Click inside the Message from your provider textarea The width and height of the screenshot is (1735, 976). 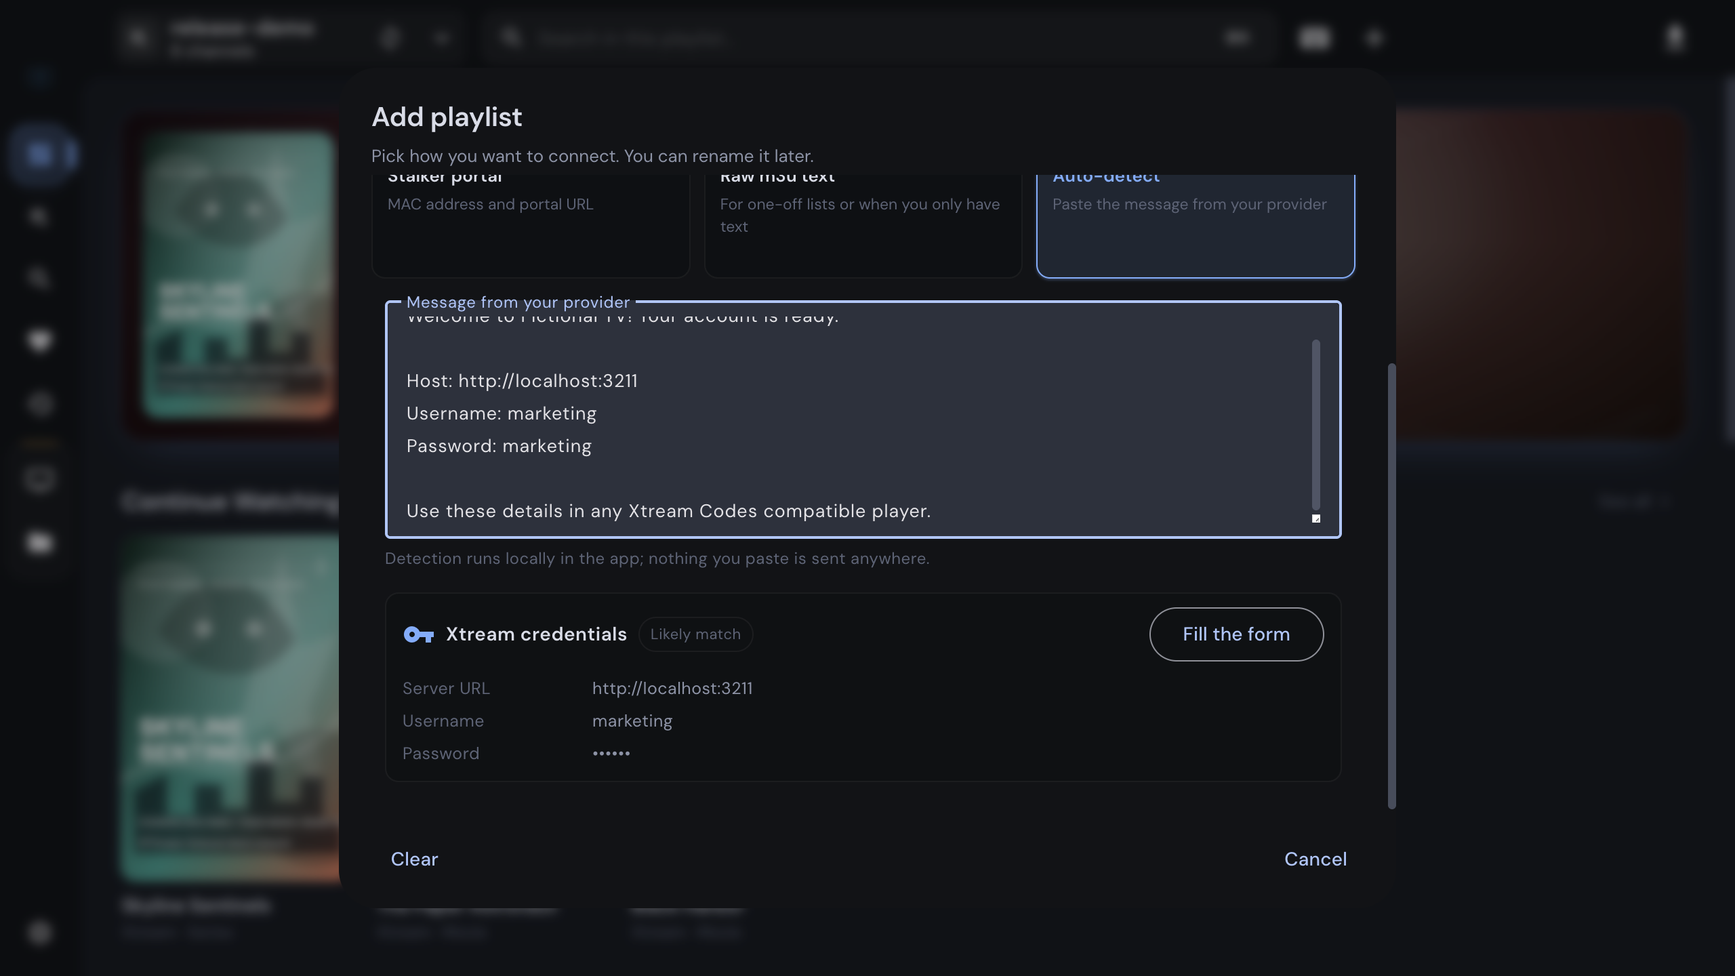863,420
